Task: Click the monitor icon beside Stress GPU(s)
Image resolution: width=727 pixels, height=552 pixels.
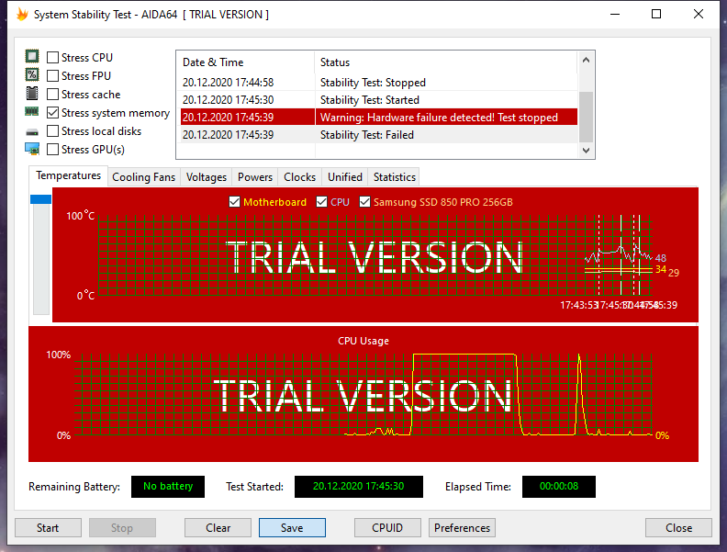Action: click(32, 149)
